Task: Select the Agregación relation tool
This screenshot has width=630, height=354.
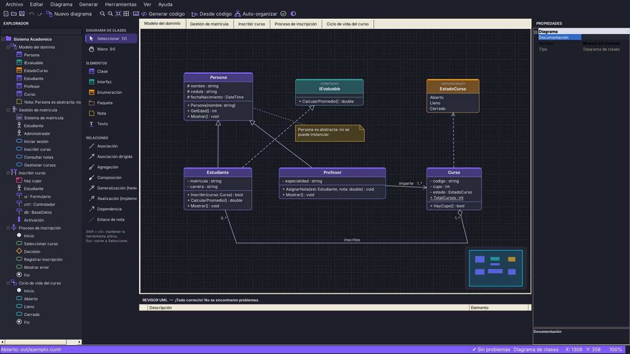Action: 111,167
